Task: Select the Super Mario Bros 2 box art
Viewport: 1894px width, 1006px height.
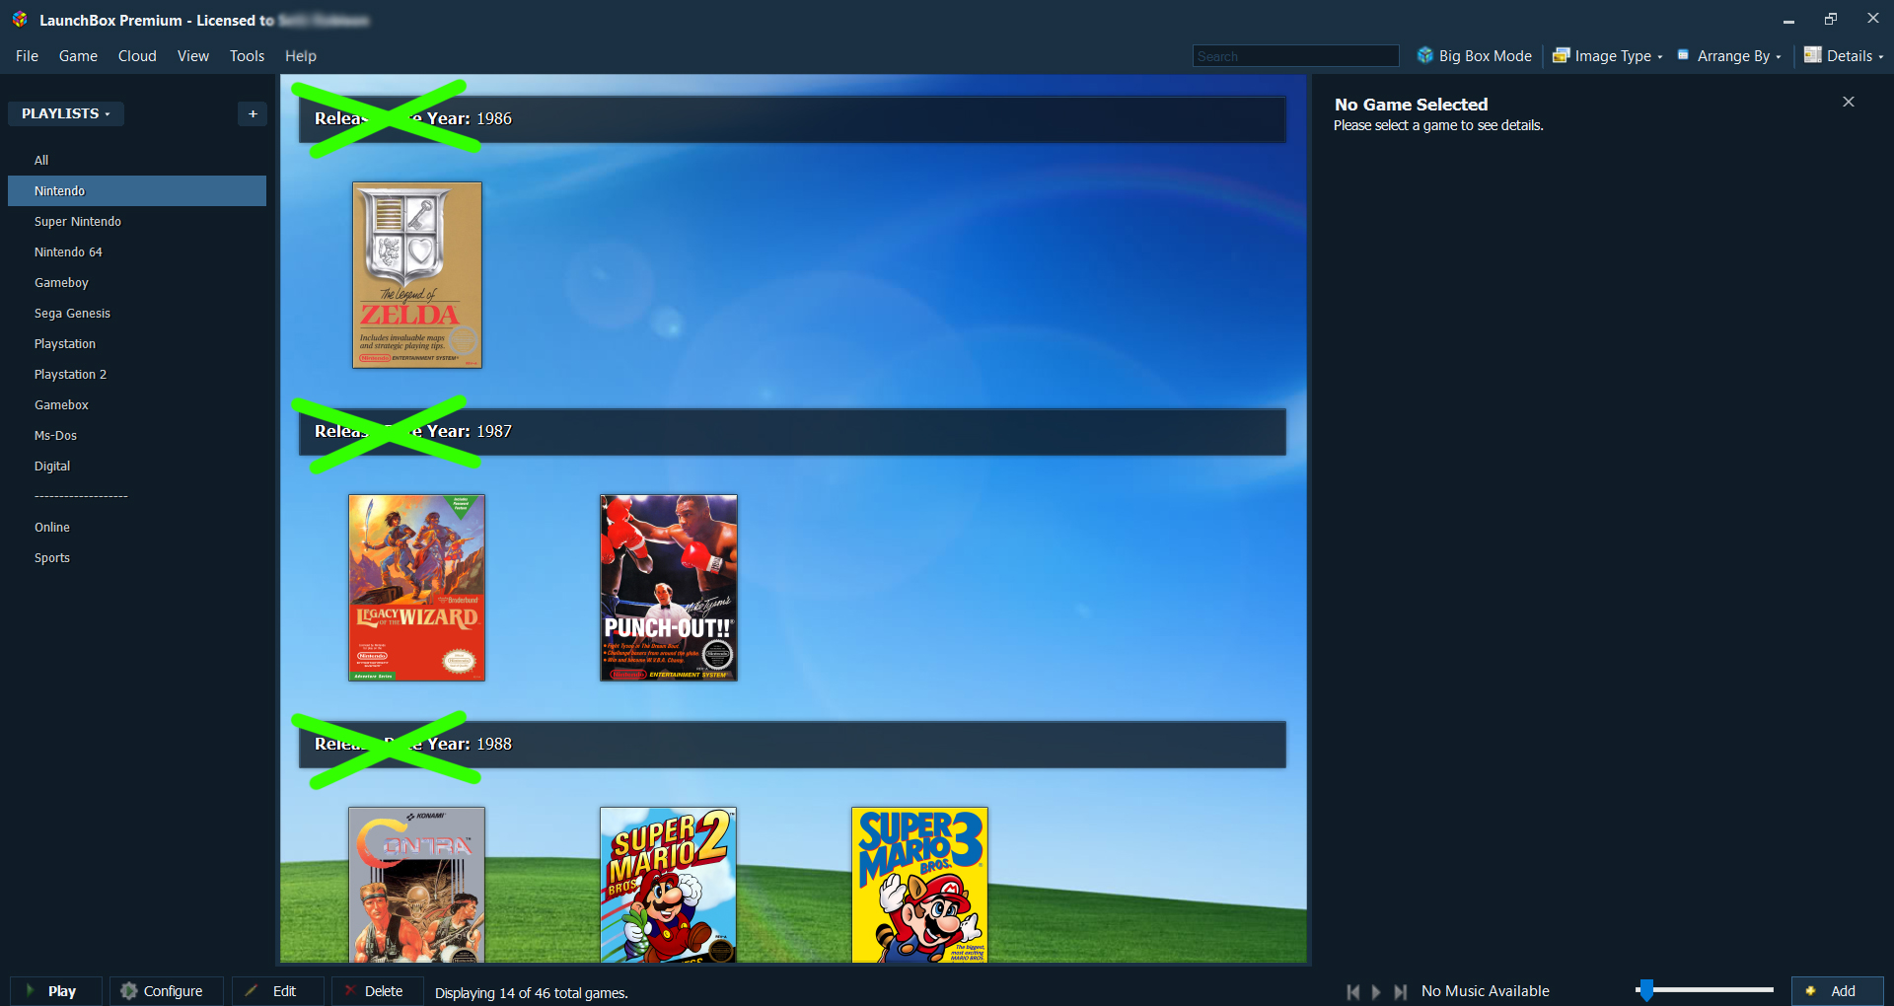Action: [668, 885]
